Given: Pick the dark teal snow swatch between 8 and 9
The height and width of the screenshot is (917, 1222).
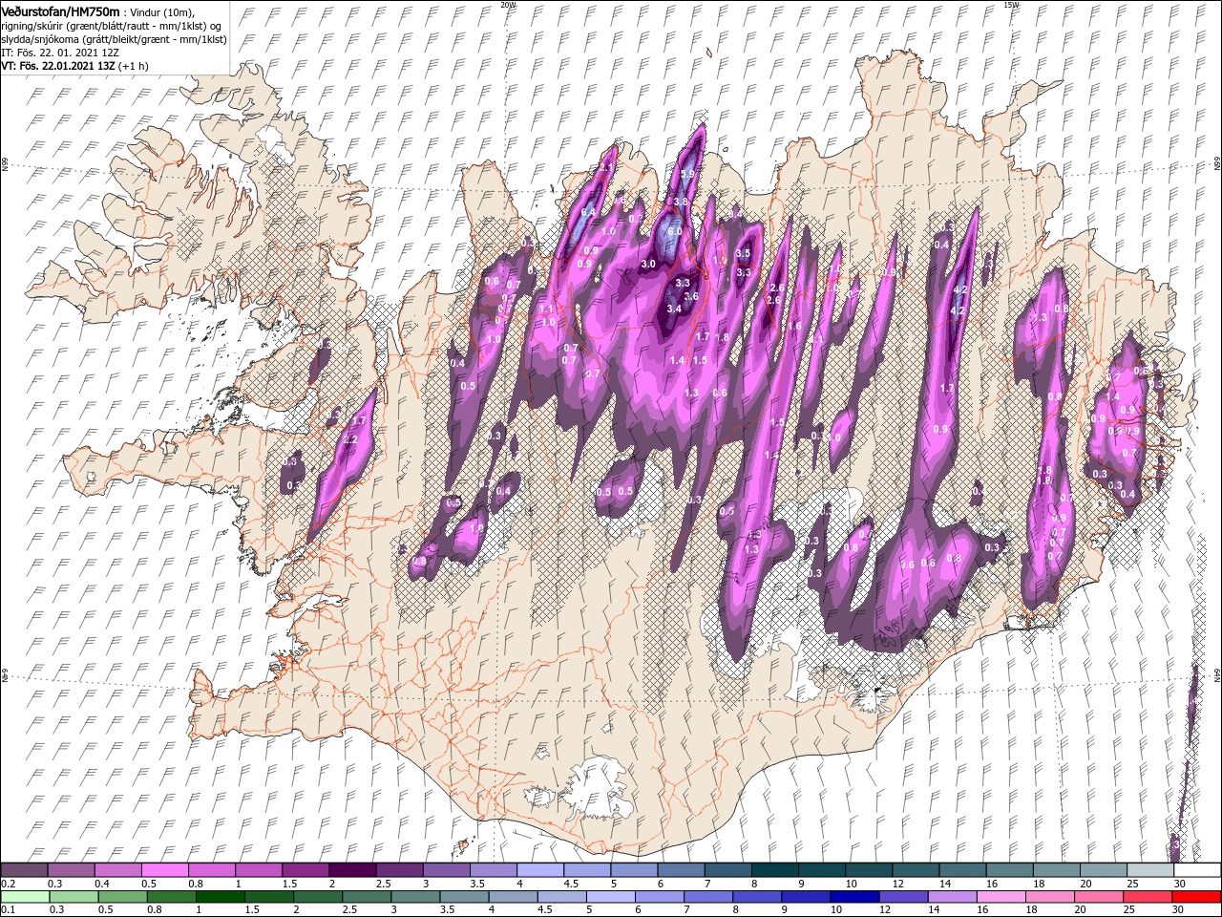Looking at the screenshot, I should [774, 869].
